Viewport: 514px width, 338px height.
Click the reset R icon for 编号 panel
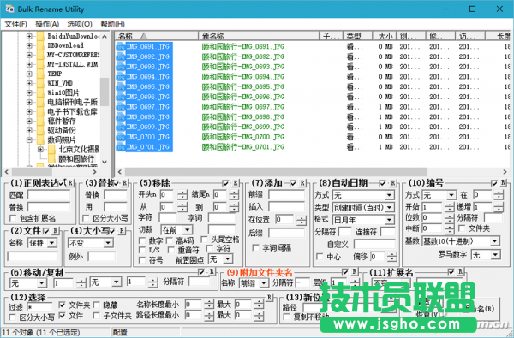point(504,183)
